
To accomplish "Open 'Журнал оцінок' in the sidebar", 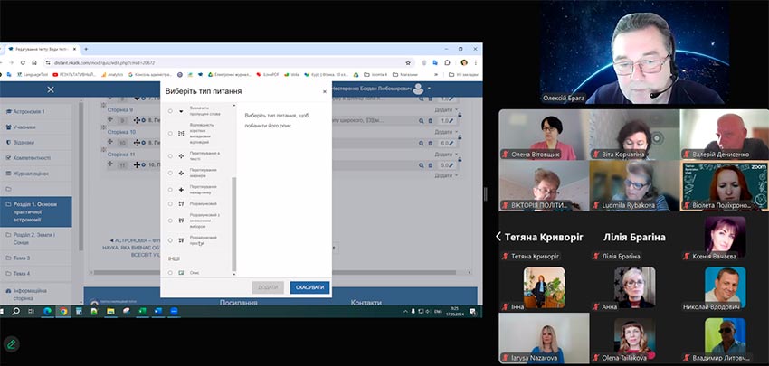I will 33,173.
